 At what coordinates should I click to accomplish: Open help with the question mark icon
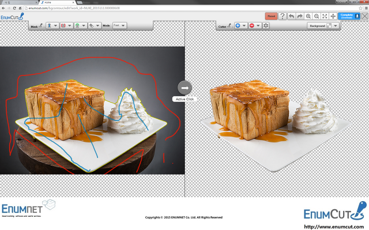(x=283, y=16)
